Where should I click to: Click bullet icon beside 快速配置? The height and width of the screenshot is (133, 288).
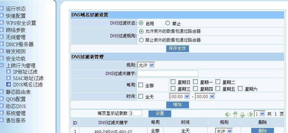click(2, 15)
